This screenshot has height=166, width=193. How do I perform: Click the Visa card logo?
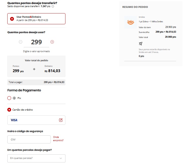[14, 120]
